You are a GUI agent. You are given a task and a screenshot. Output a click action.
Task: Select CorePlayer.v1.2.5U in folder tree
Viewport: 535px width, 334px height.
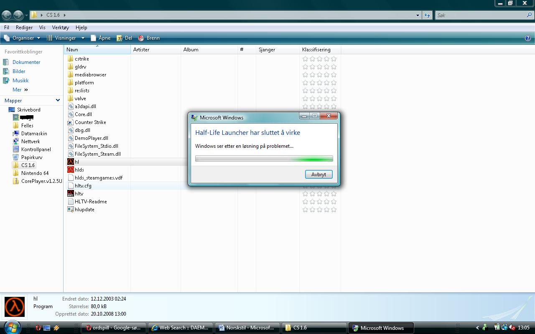click(41, 181)
